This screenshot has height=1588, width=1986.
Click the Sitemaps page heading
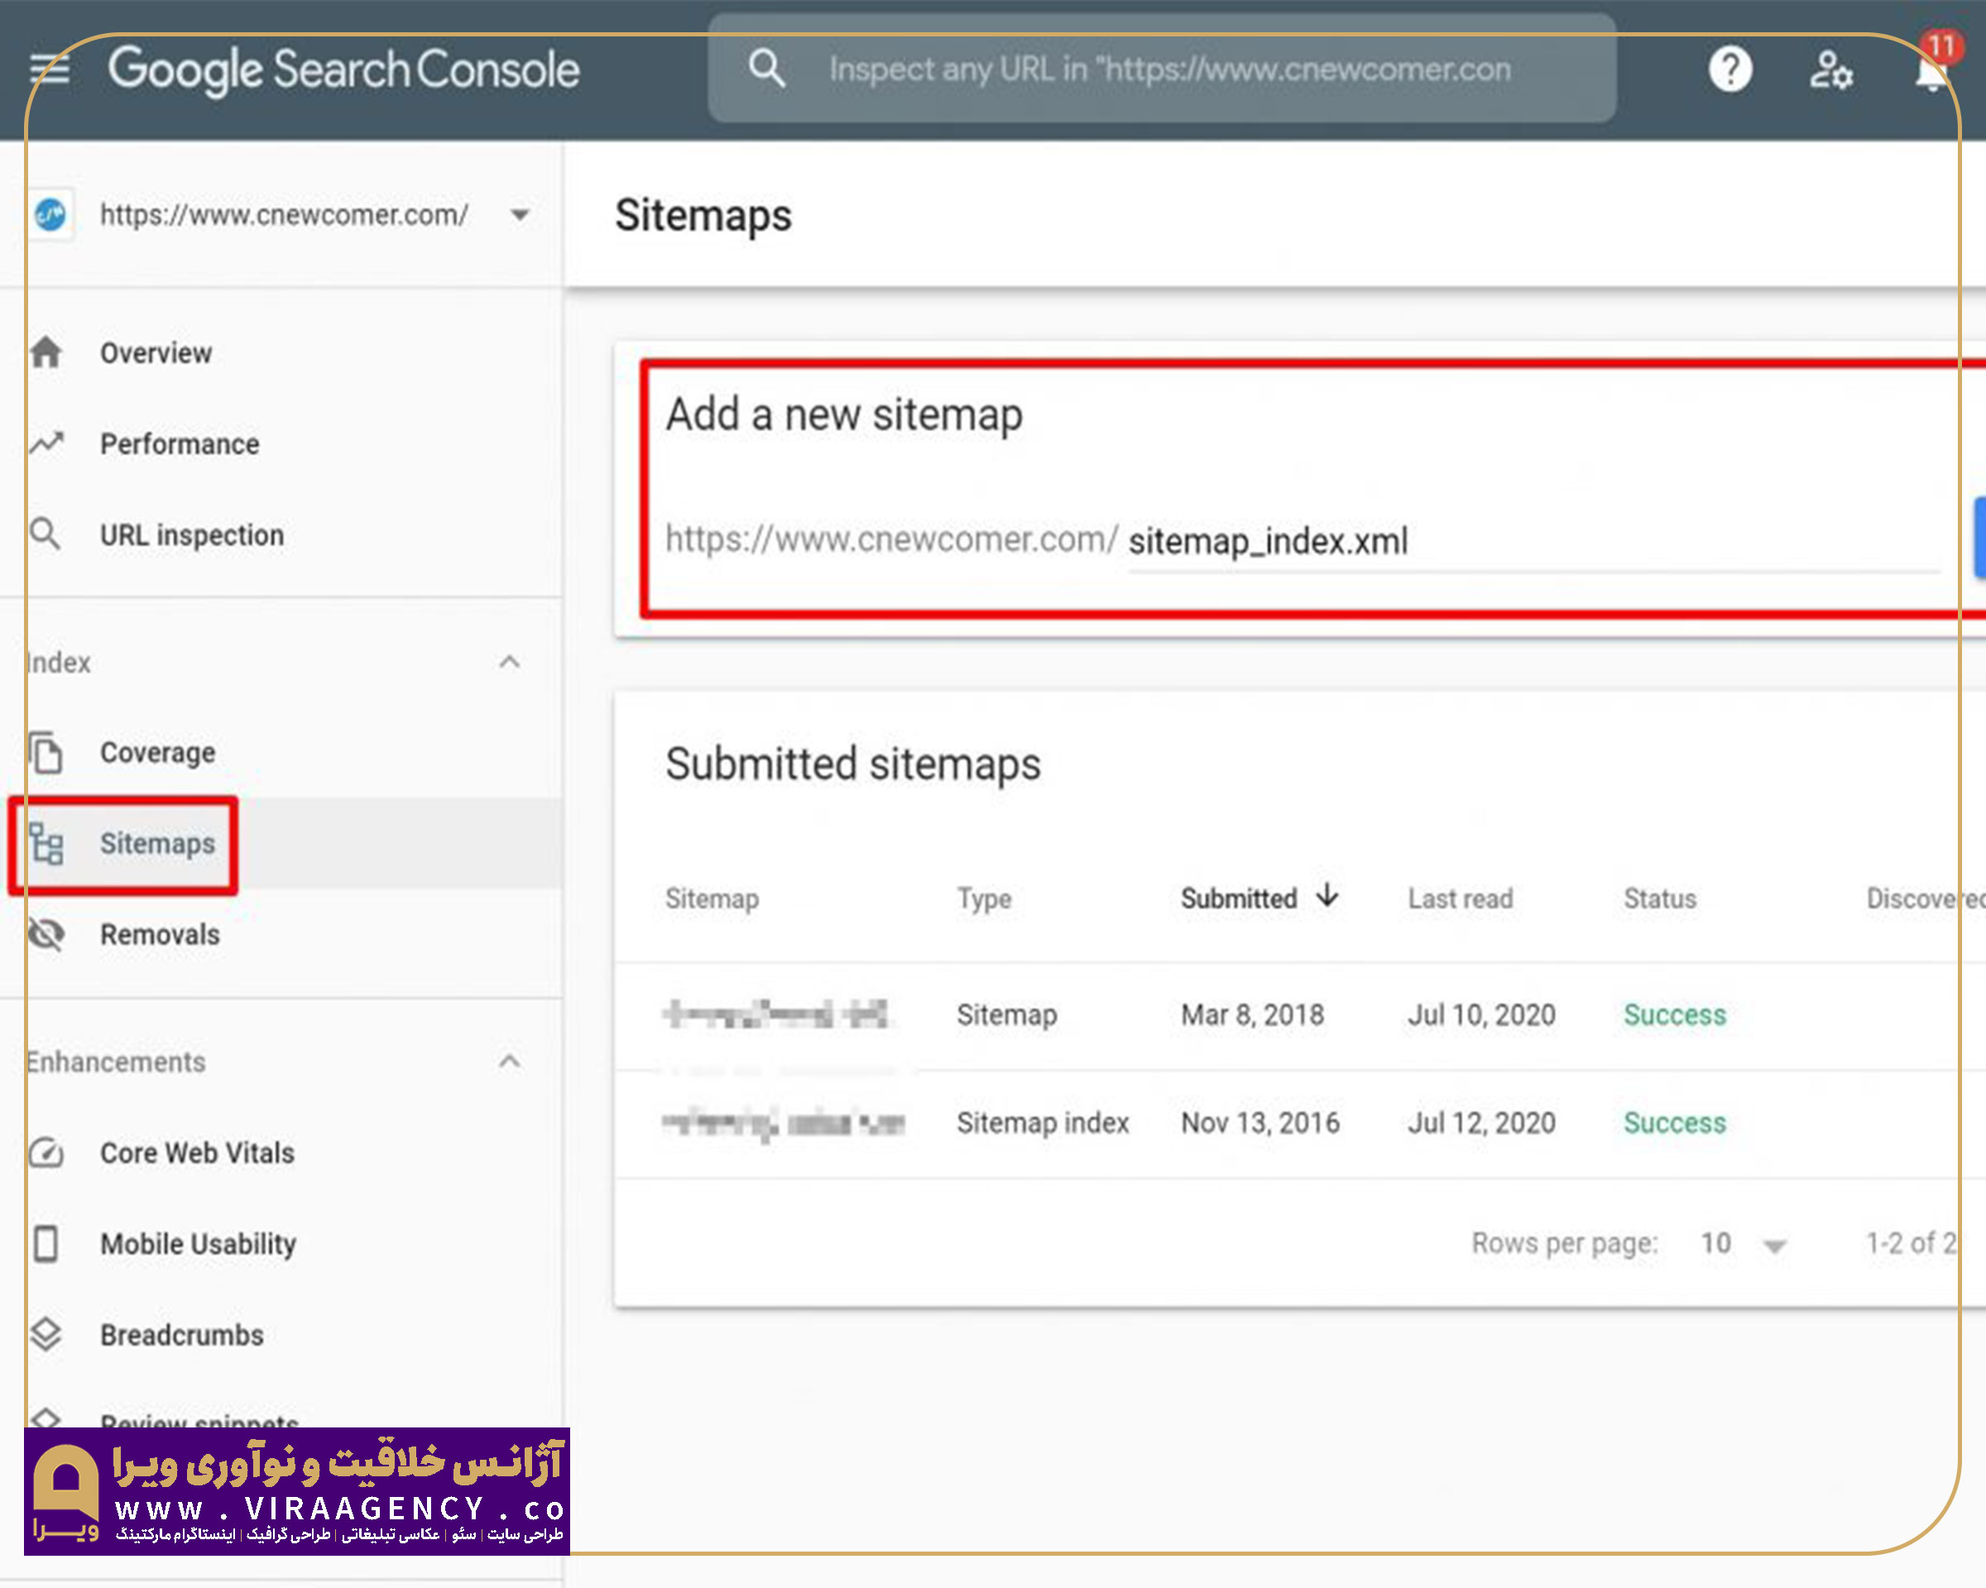(703, 215)
